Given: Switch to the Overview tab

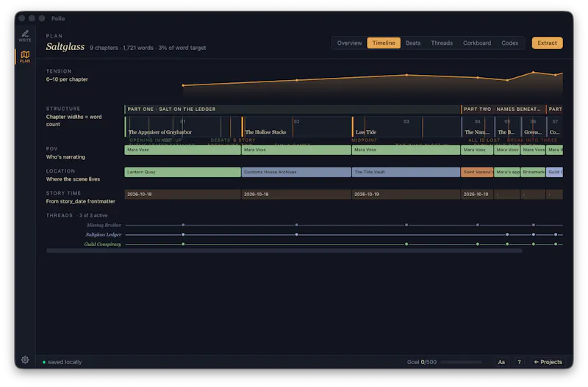Looking at the screenshot, I should coord(349,43).
